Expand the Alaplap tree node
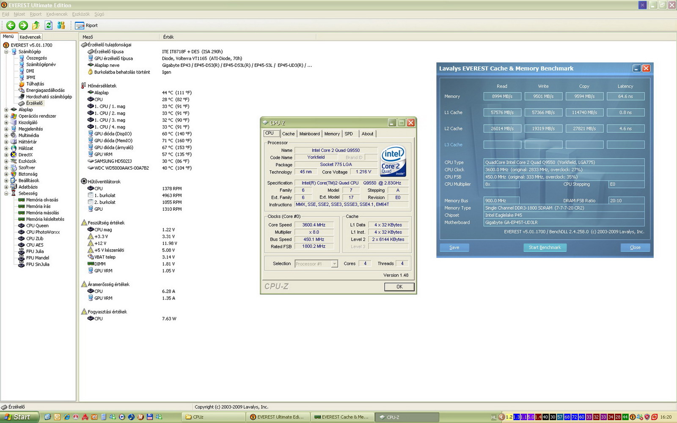This screenshot has height=423, width=677. tap(6, 110)
